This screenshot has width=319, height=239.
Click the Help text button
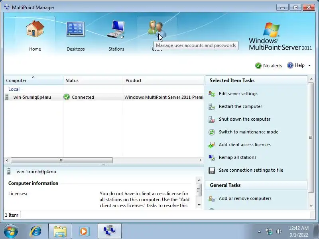click(x=299, y=65)
